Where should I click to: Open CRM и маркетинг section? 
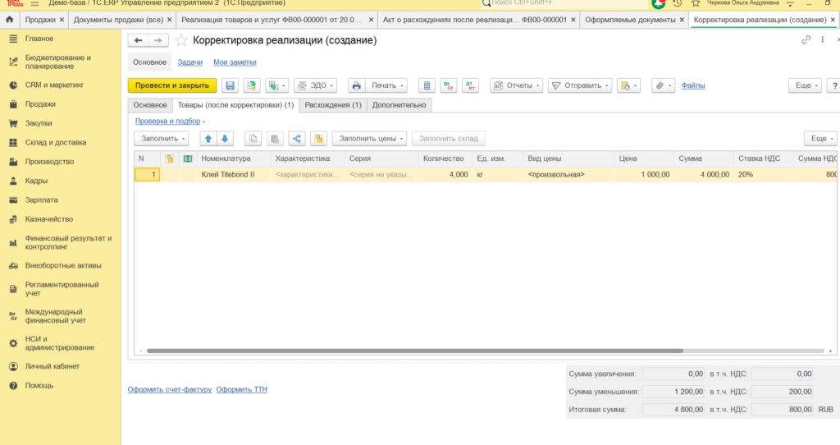pos(54,85)
